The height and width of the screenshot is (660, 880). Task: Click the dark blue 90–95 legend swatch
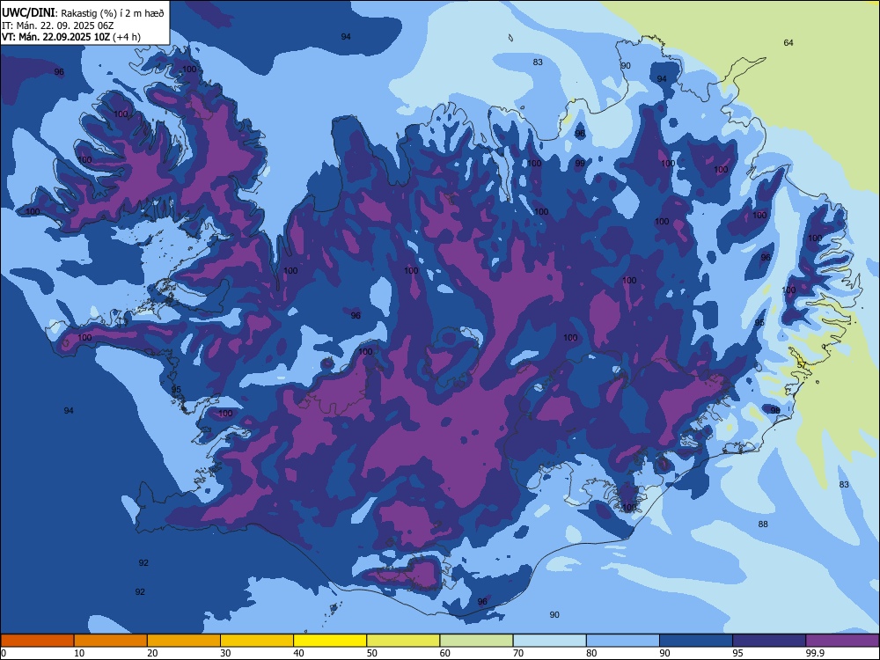(696, 641)
